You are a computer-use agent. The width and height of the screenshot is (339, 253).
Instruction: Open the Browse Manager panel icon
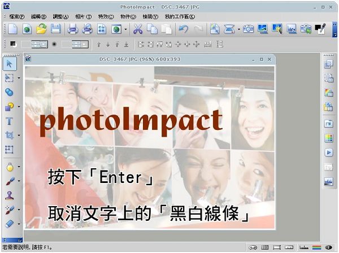[328, 124]
